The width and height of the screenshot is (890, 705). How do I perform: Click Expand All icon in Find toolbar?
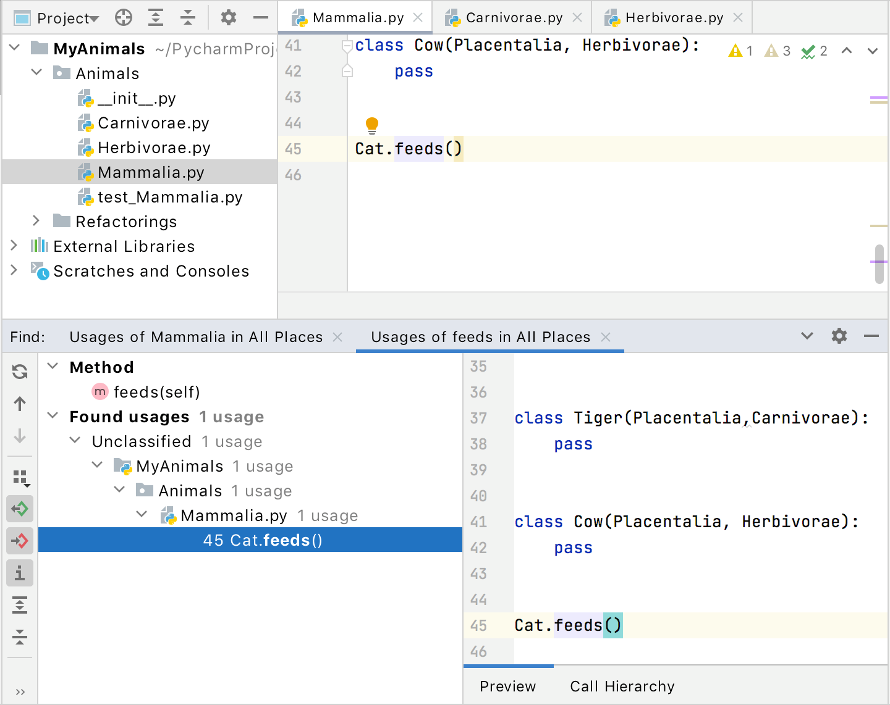(x=20, y=605)
